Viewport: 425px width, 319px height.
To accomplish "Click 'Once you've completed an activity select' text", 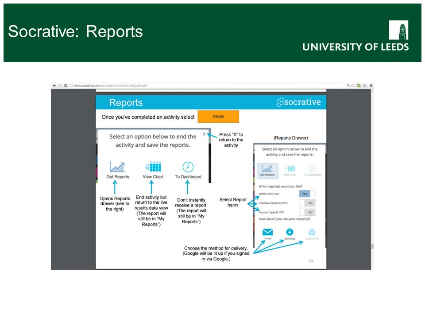I will click(148, 117).
